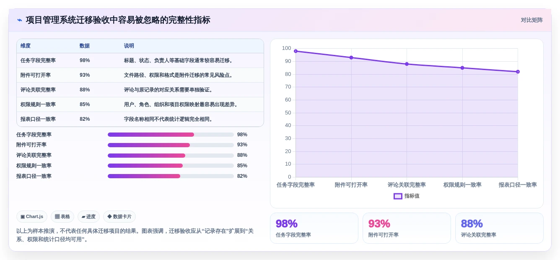The width and height of the screenshot is (560, 260).
Task: Click the 权限规则一致率 progress bar
Action: point(171,166)
